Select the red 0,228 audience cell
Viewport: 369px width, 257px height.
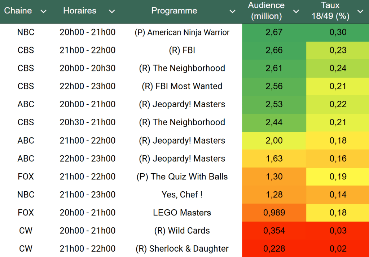point(274,249)
